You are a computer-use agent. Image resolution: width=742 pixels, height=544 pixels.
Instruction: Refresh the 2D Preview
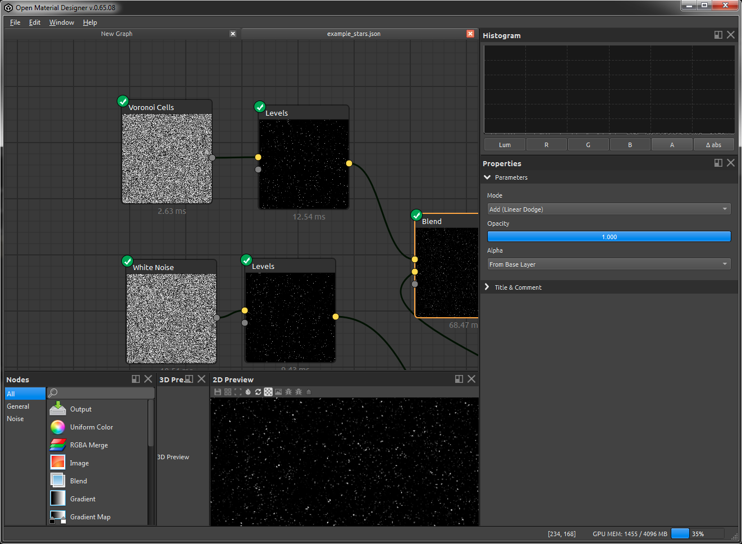click(258, 392)
